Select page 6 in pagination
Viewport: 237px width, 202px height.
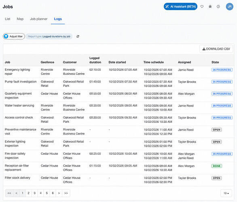coord(53,193)
